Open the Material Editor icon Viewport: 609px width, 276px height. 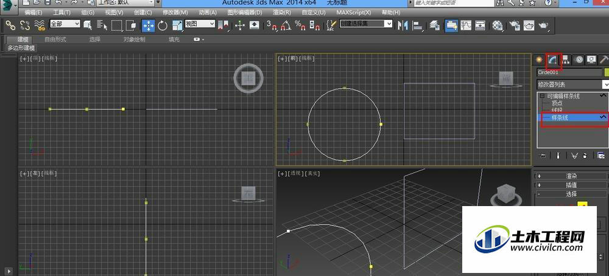coord(497,26)
